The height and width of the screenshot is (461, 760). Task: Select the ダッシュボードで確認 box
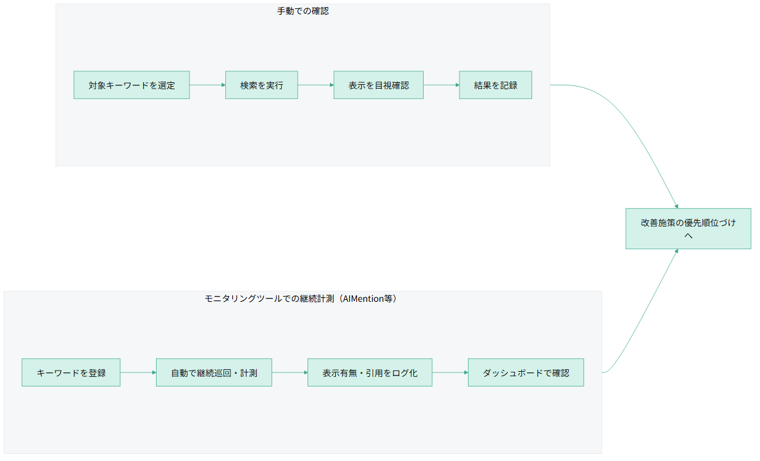coord(526,373)
